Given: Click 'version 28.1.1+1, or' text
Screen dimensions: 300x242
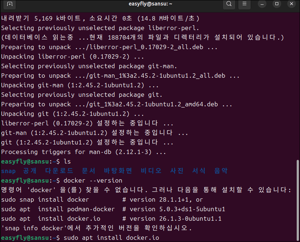Looking at the screenshot, I should [166, 199].
